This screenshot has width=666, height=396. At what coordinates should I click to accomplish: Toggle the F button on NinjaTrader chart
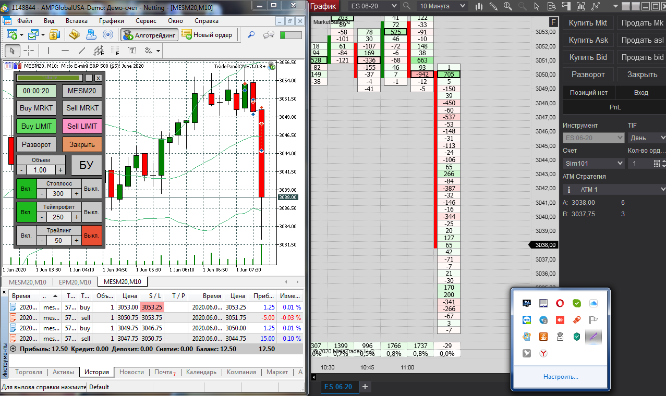[553, 22]
